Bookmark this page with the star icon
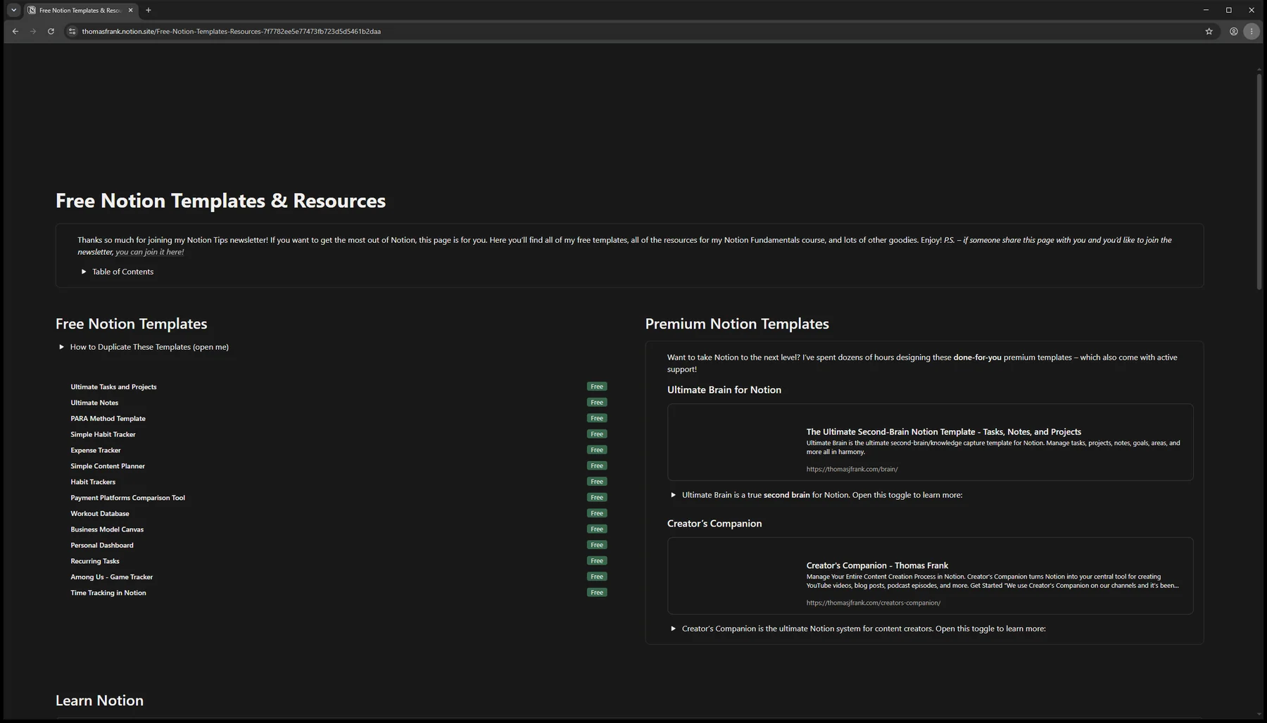Screen dimensions: 1267x723 pos(1209,31)
